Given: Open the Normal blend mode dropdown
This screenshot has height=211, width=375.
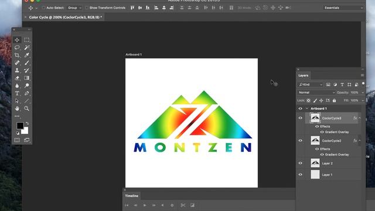Looking at the screenshot, I should coord(316,93).
